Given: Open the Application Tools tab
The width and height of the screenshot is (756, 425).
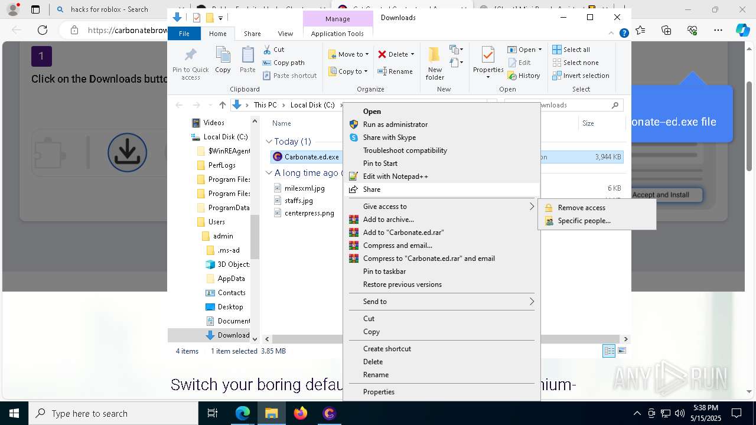Looking at the screenshot, I should (x=337, y=34).
